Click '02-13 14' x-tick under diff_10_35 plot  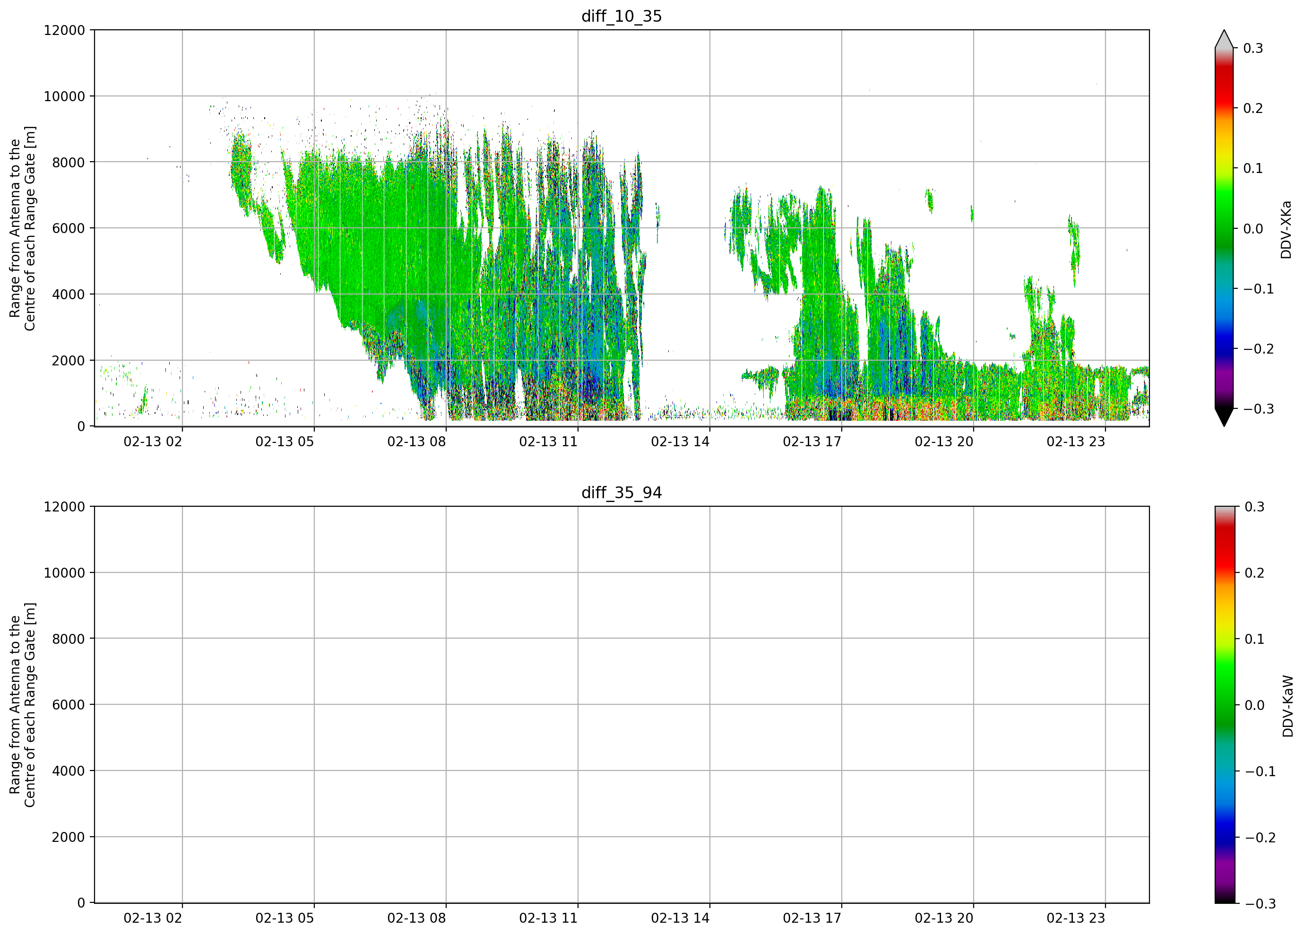pos(680,442)
